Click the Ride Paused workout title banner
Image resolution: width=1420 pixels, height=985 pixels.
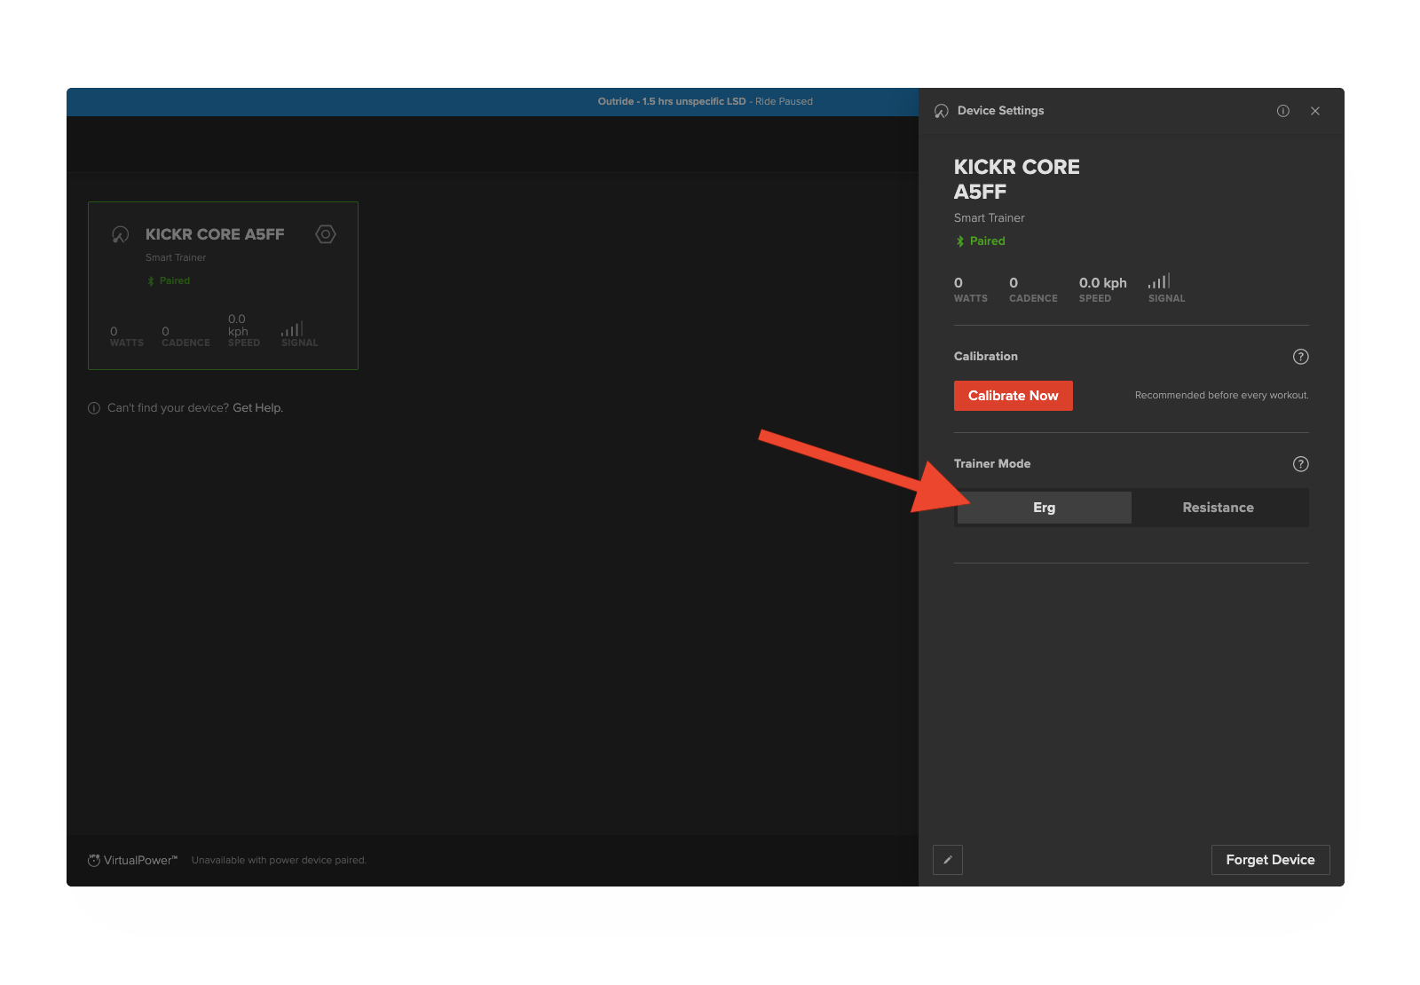click(705, 101)
